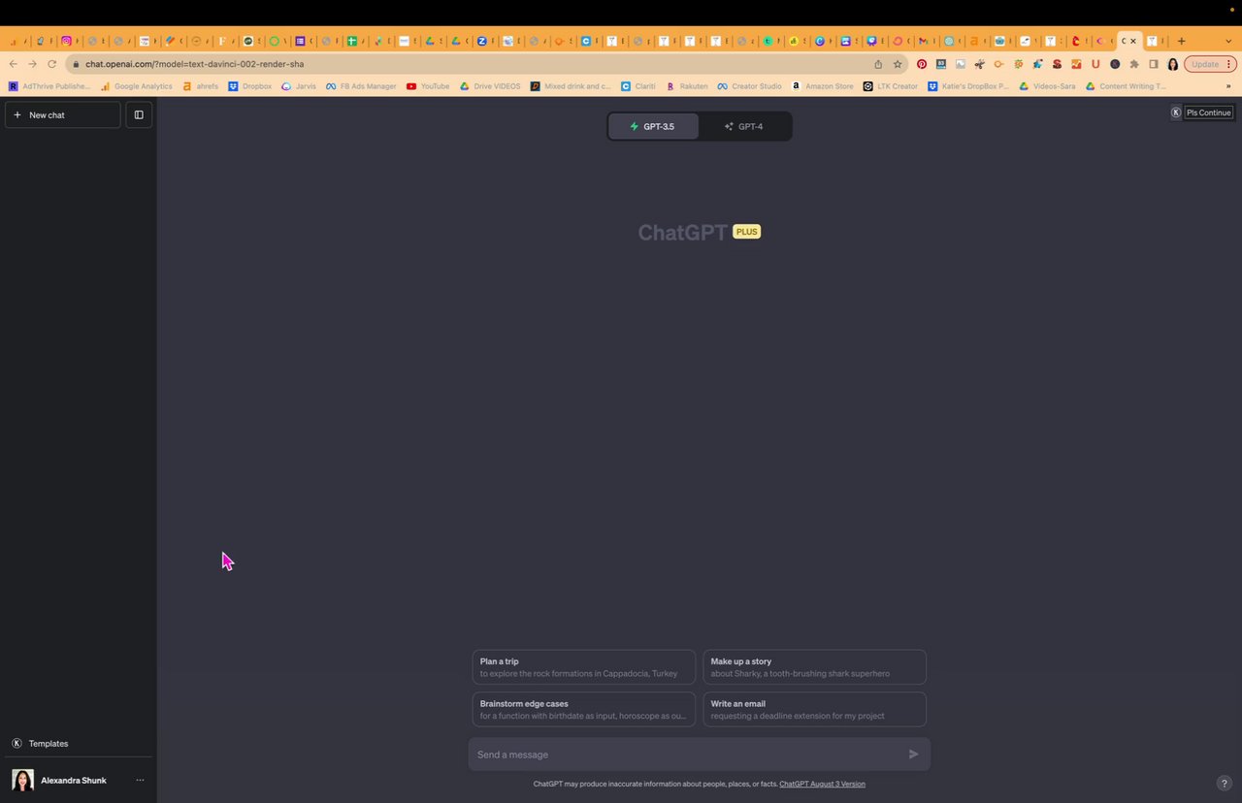Open the ahrefs bookmark
This screenshot has height=803, width=1242.
201,86
